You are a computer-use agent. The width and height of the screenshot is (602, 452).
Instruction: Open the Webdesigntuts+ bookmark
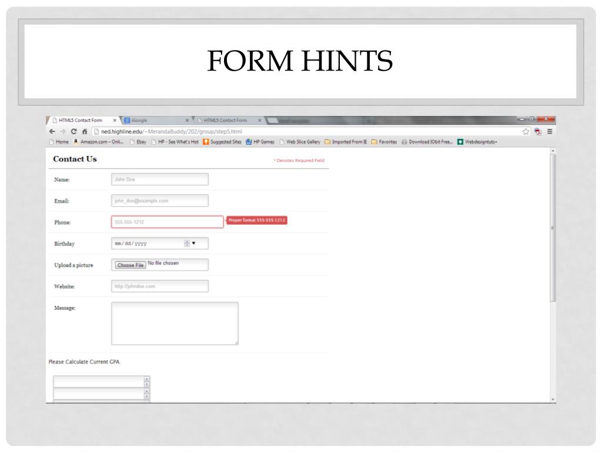(477, 142)
